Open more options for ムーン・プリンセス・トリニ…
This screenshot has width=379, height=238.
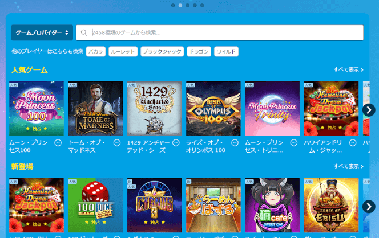(x=294, y=143)
